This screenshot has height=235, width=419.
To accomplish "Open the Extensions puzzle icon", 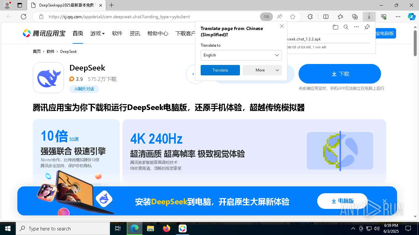I will [310, 17].
